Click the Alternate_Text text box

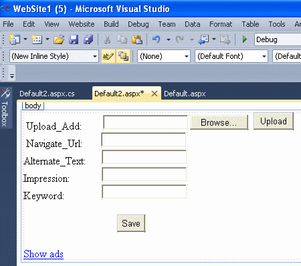144,157
